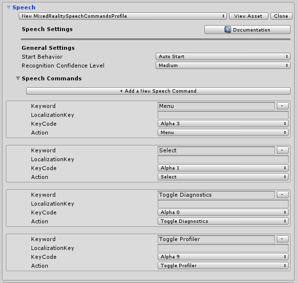
Task: Open the Alpha 0 KeyCode dropdown
Action: tap(223, 212)
